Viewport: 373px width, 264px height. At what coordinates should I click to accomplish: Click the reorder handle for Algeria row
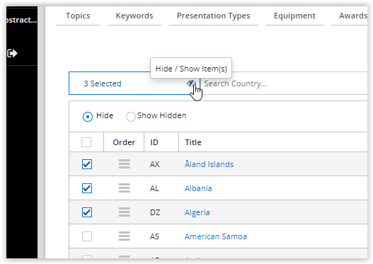click(124, 212)
